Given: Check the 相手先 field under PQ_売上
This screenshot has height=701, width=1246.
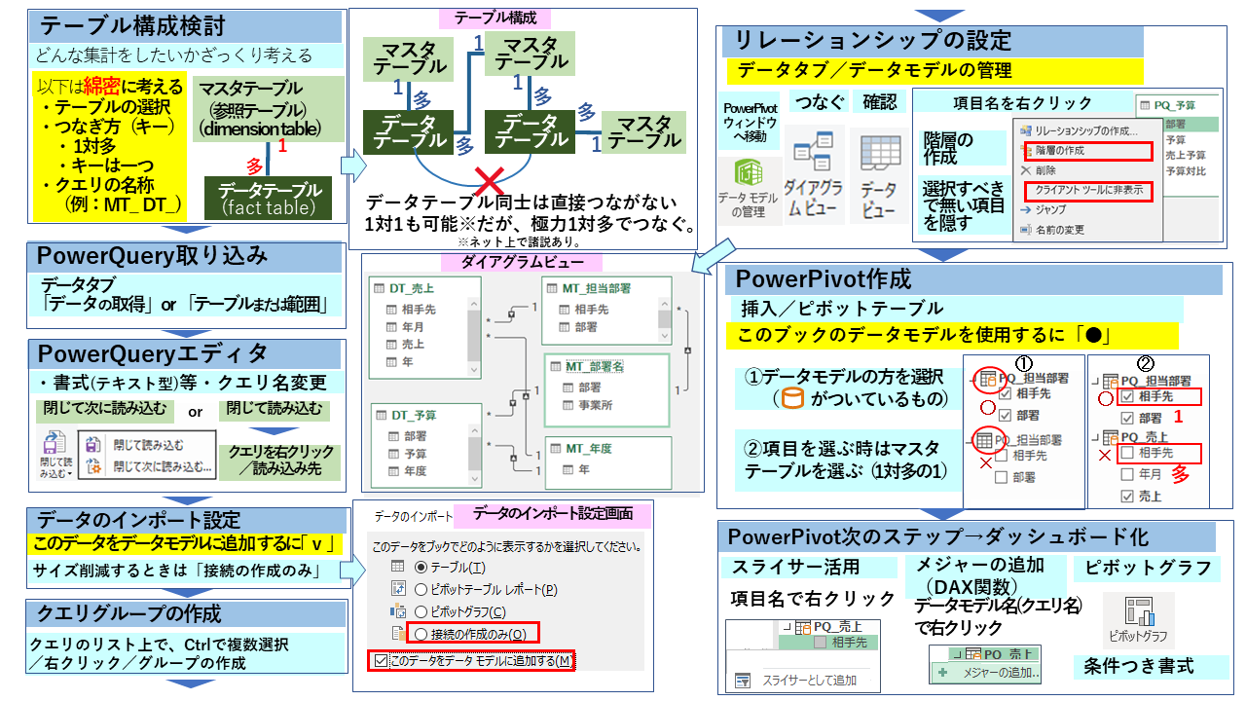Looking at the screenshot, I should (x=1126, y=454).
